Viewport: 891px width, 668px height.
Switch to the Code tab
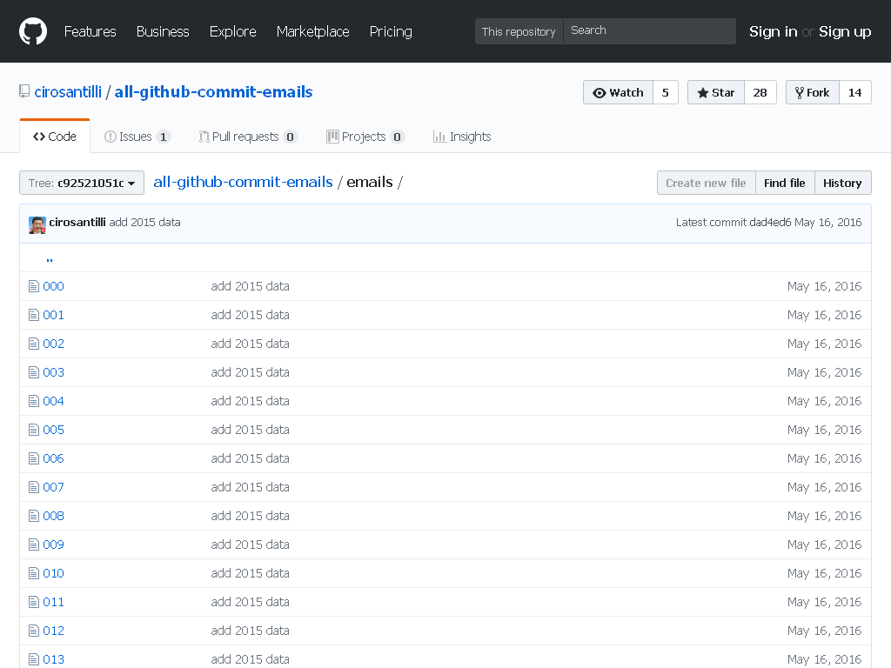[55, 137]
